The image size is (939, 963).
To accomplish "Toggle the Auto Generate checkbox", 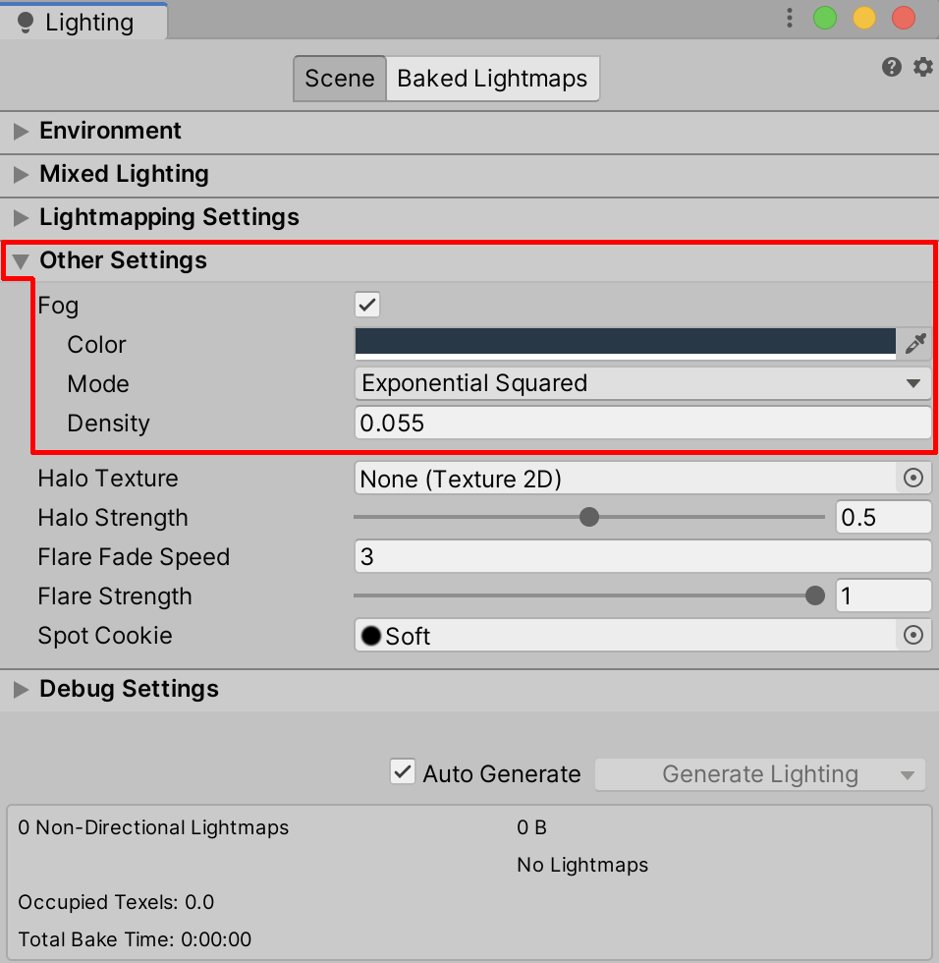I will [x=403, y=772].
